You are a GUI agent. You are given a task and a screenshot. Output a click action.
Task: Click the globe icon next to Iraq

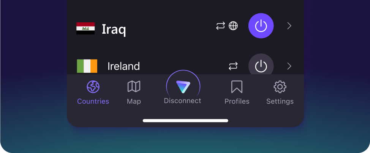coord(233,26)
